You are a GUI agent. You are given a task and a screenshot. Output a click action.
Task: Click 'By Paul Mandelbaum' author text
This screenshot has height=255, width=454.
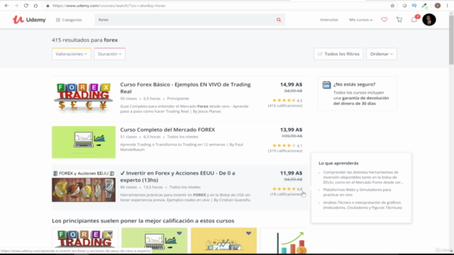point(182,147)
